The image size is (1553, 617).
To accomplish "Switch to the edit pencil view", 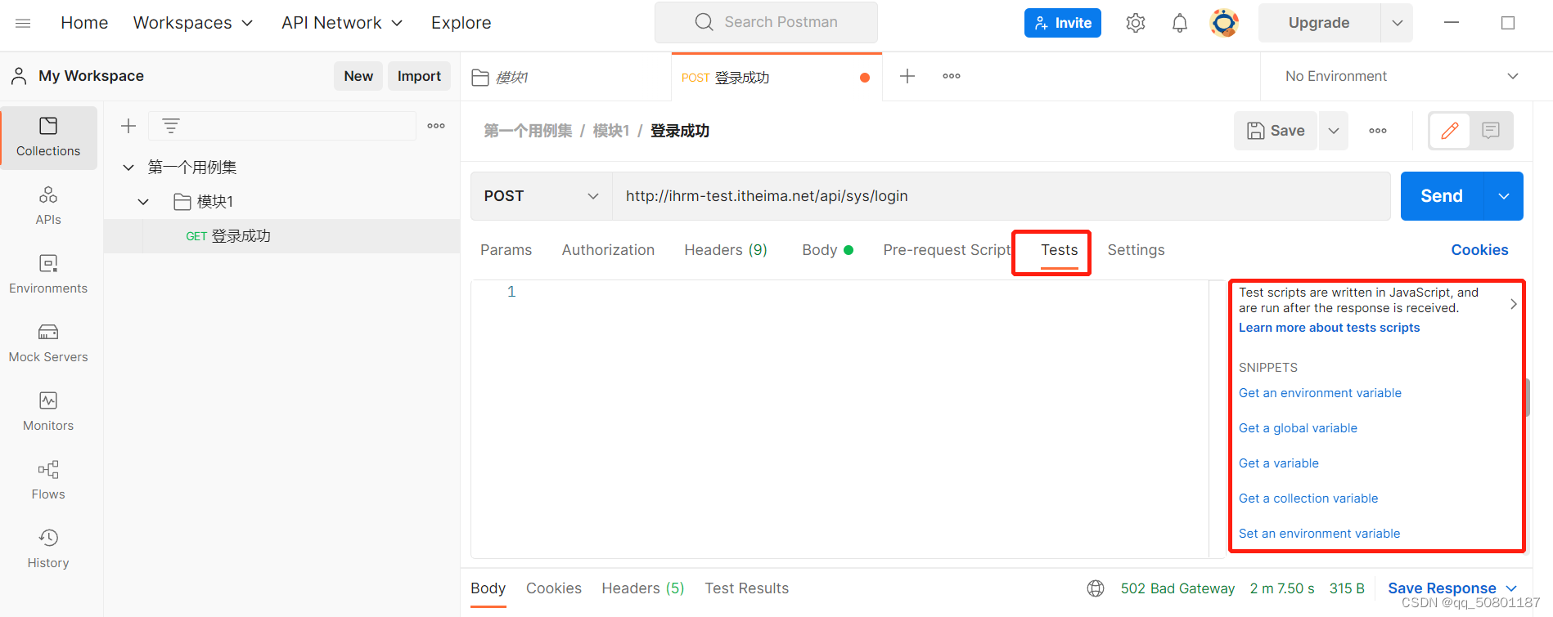I will [1449, 131].
